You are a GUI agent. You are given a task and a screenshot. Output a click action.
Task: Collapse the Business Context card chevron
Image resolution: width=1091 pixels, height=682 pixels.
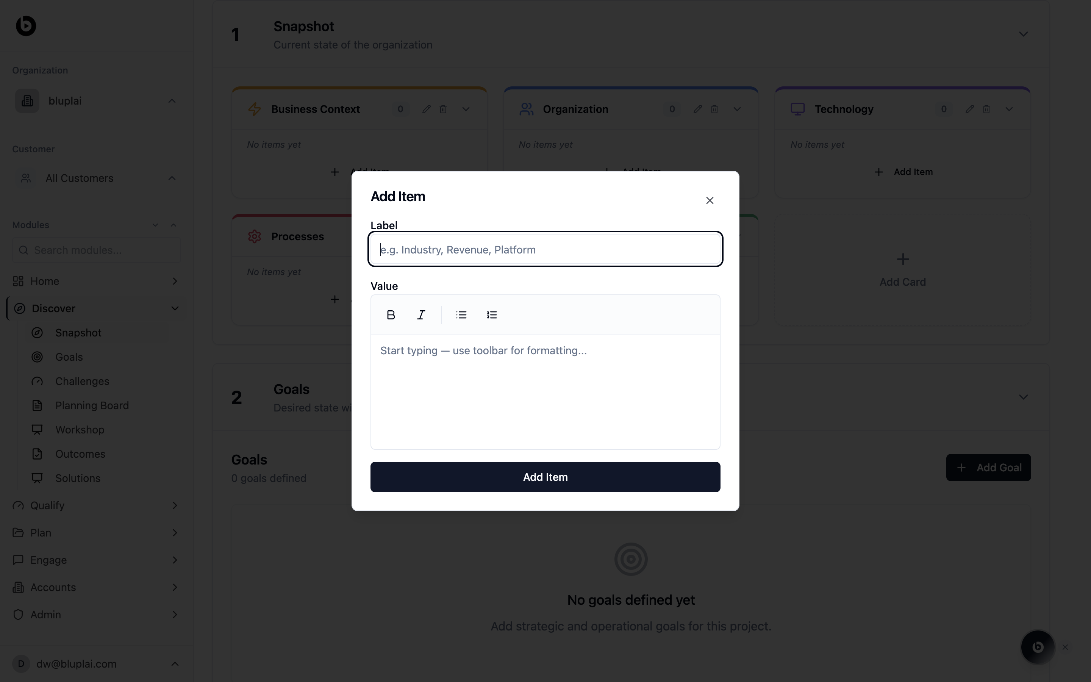pyautogui.click(x=466, y=109)
